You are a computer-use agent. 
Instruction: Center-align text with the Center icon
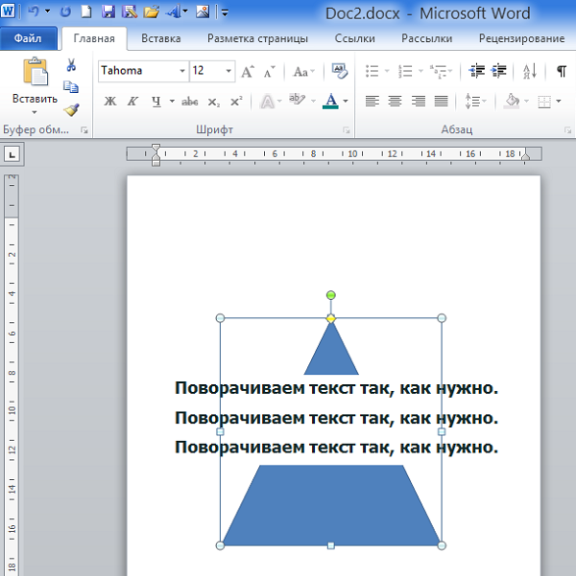395,102
